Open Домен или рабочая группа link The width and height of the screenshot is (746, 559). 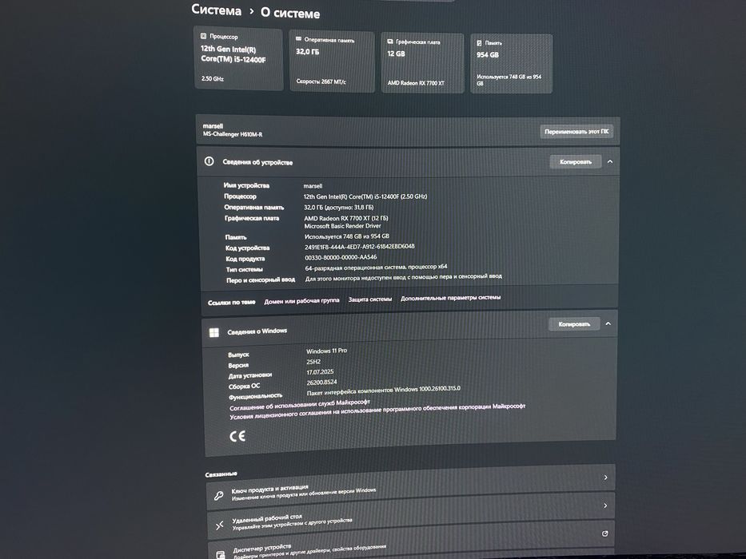click(301, 300)
